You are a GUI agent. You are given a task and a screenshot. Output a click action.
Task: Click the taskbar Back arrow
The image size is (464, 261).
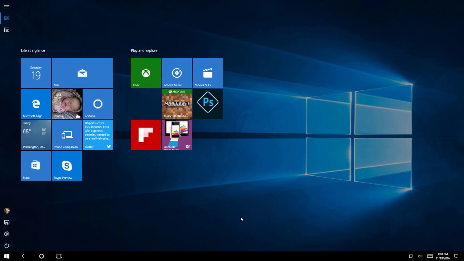[24, 256]
